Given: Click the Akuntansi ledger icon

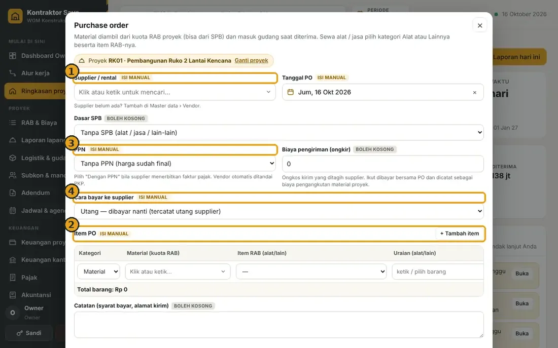Looking at the screenshot, I should [x=13, y=295].
